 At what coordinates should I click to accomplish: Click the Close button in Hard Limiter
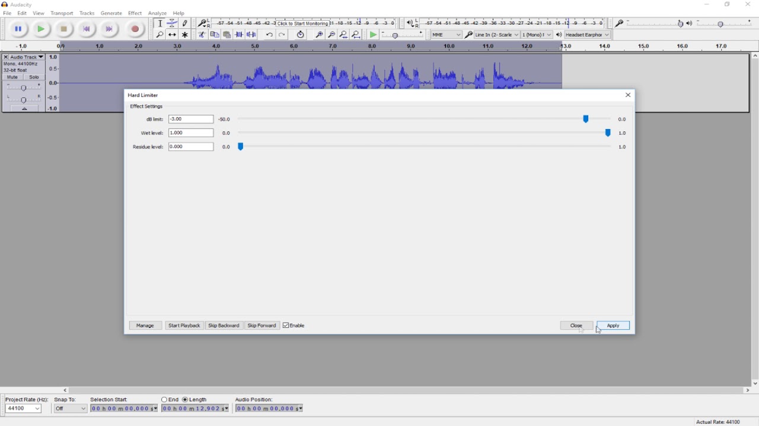click(x=576, y=325)
